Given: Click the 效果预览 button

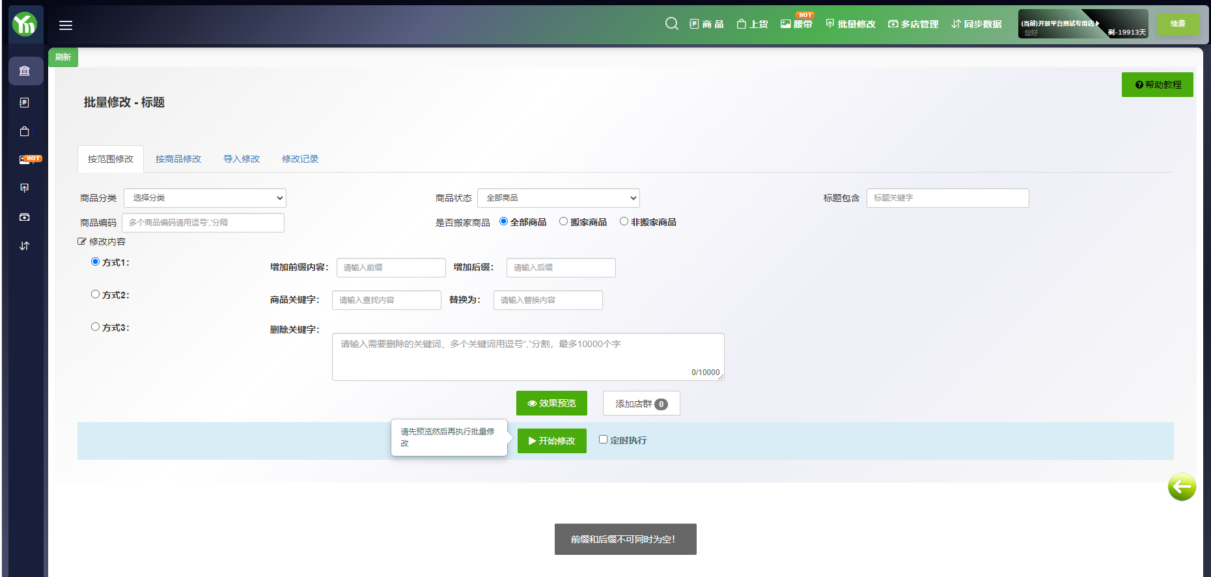Looking at the screenshot, I should tap(551, 403).
